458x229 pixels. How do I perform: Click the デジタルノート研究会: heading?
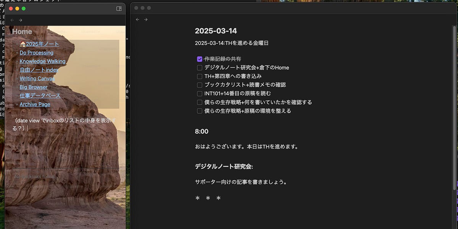coord(224,167)
